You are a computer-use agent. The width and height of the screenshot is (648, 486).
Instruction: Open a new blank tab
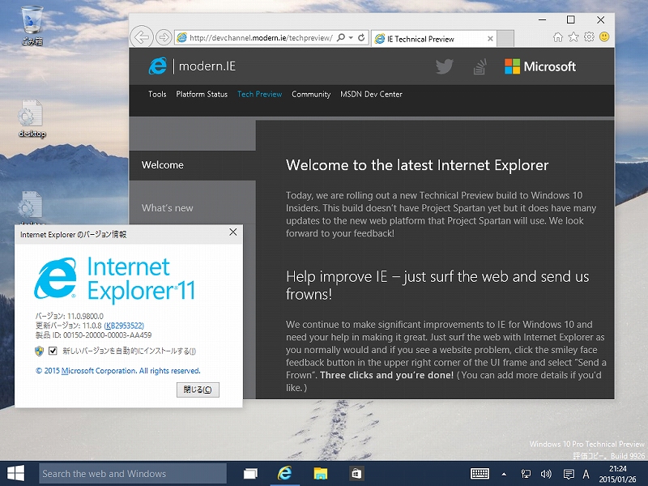pyautogui.click(x=505, y=39)
